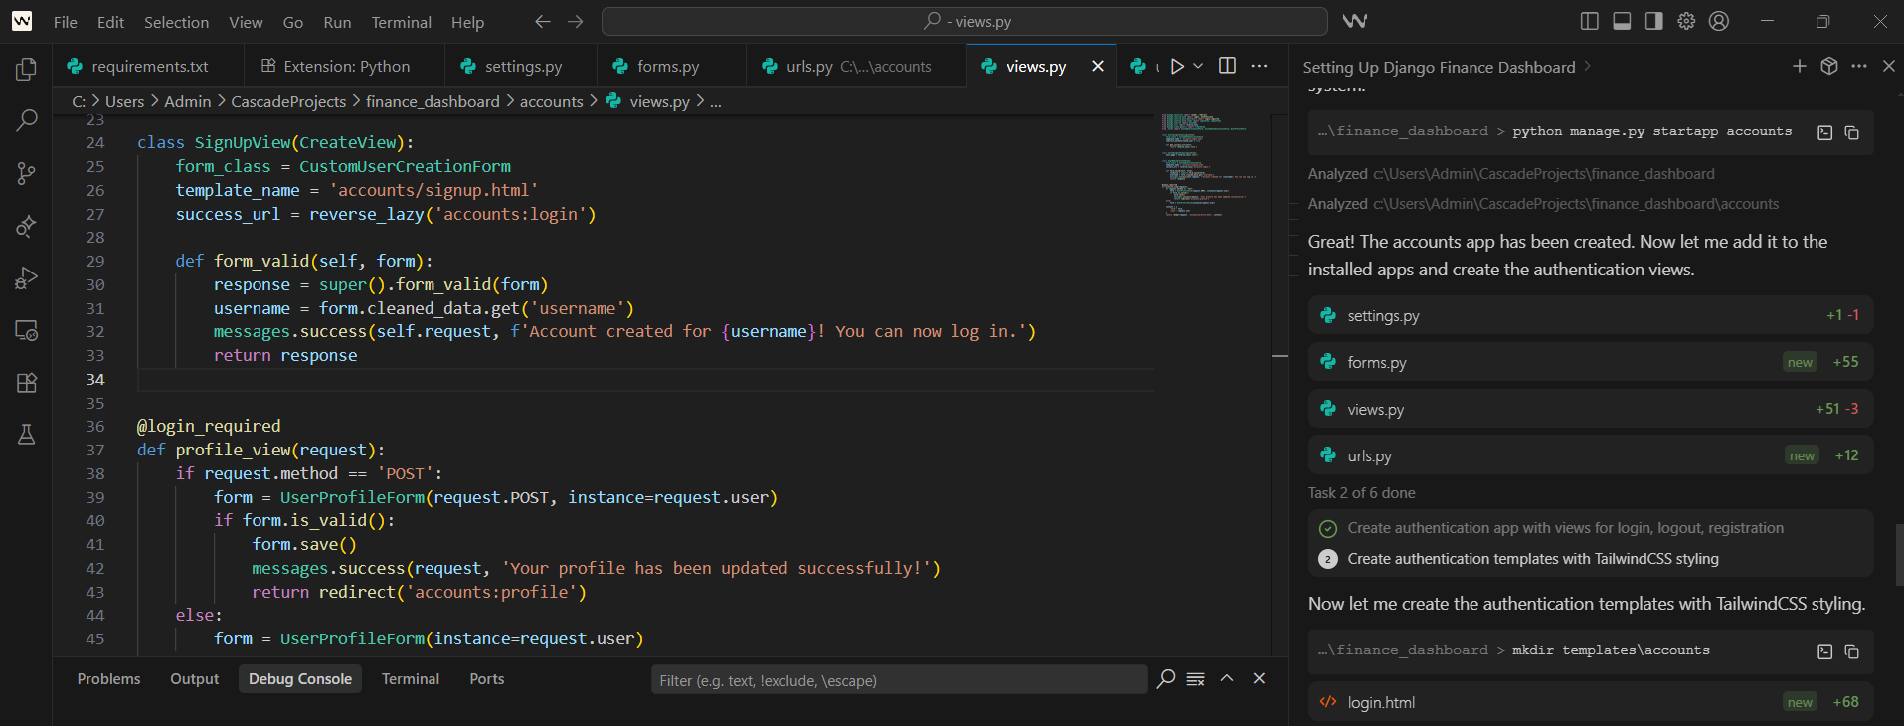Open Source Control view in activity bar
The height and width of the screenshot is (726, 1904).
point(27,174)
